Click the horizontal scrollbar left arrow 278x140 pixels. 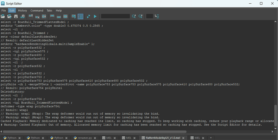(1, 132)
